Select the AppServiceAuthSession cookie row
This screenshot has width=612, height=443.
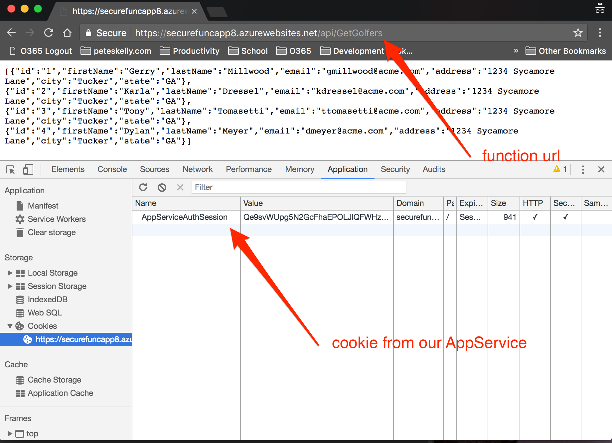(185, 217)
